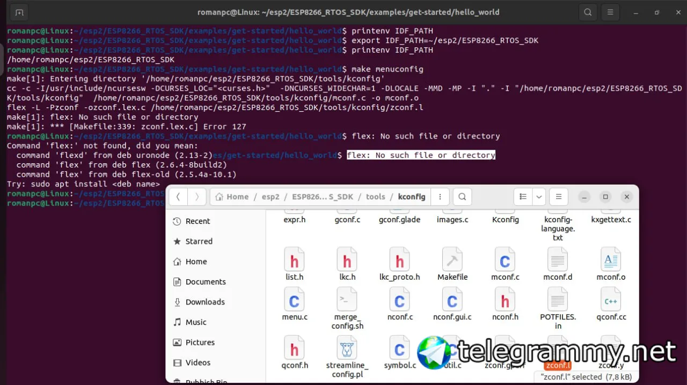Viewport: 687px width, 385px height.
Task: Select mconf.d file icon
Action: (x=558, y=260)
